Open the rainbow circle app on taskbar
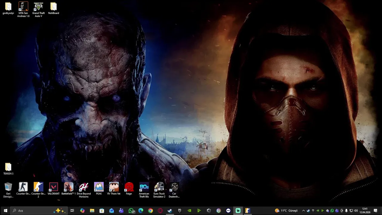382x215 pixels. (218, 211)
